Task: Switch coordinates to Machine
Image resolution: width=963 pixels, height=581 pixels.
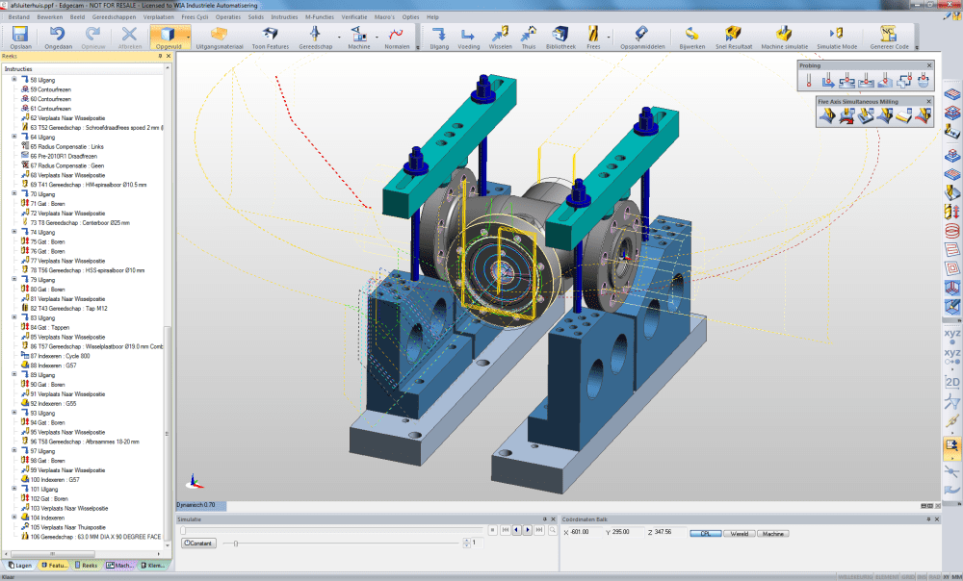Action: coord(772,534)
